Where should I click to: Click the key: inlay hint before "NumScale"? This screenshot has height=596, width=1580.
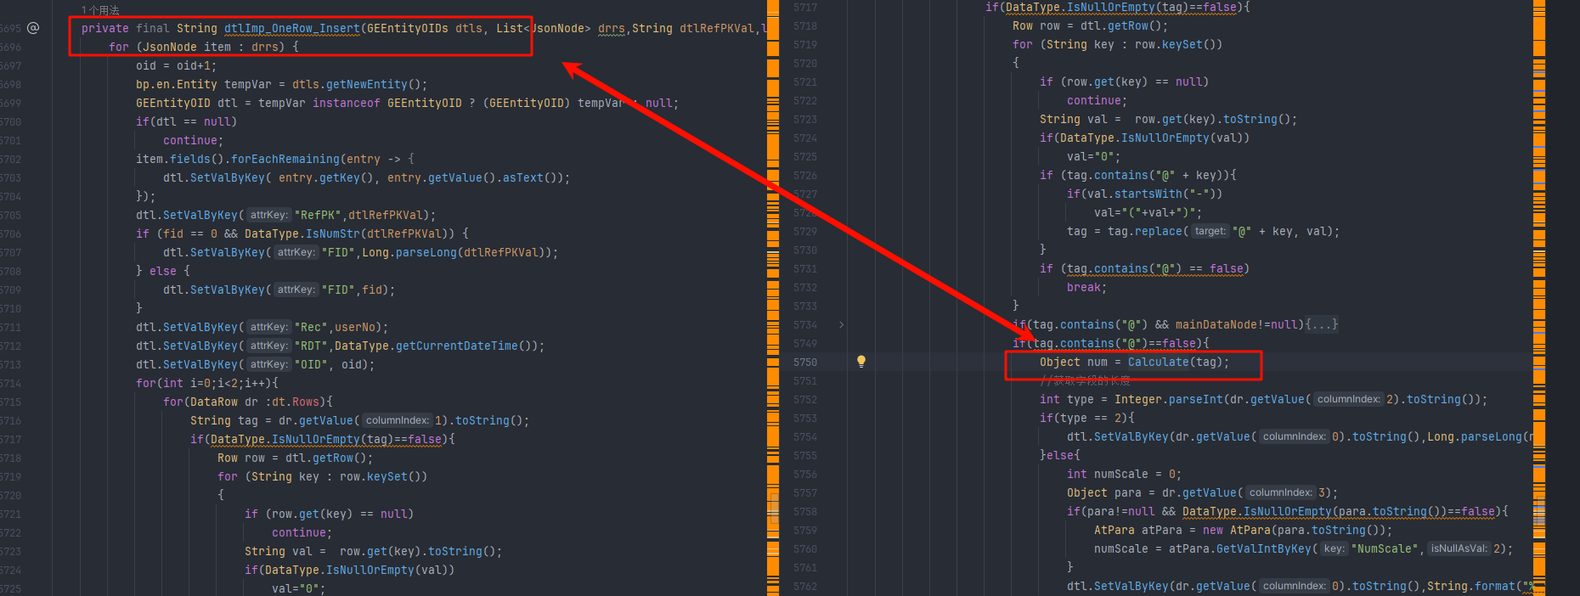(1335, 548)
